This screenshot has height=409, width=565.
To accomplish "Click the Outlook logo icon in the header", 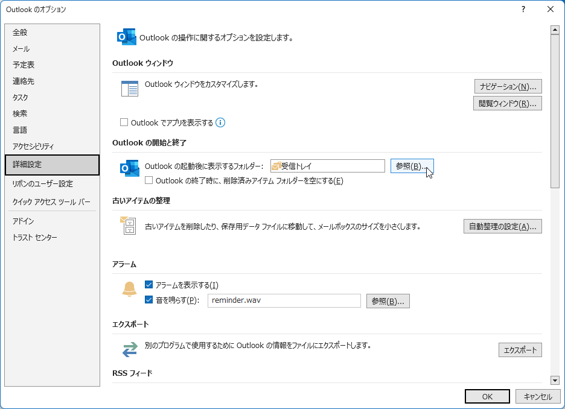I will pyautogui.click(x=127, y=37).
